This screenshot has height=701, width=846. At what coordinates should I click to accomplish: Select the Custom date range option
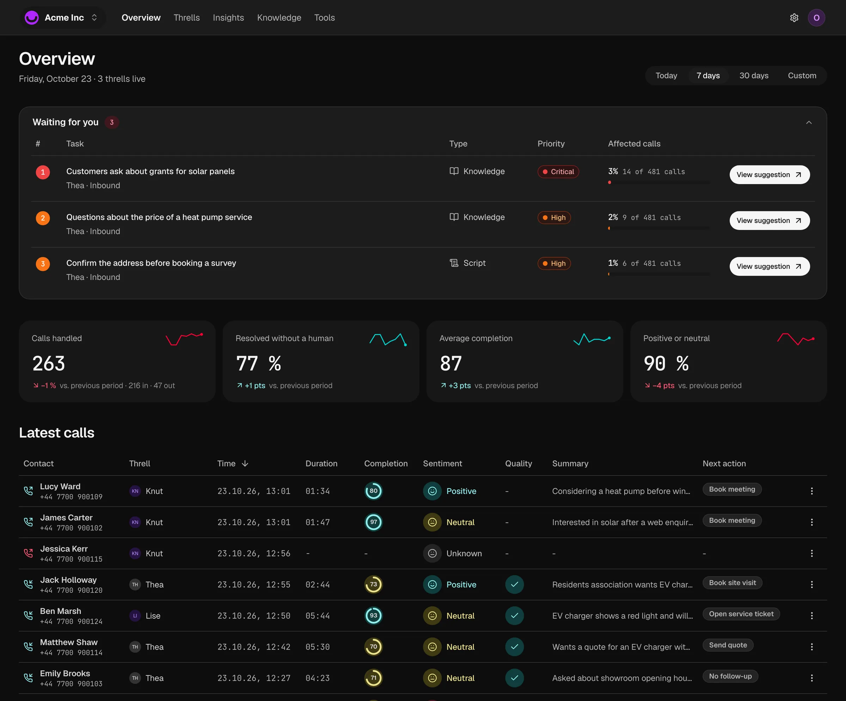(802, 76)
